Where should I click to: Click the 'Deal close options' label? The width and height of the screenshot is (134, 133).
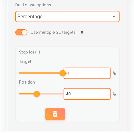pyautogui.click(x=33, y=5)
